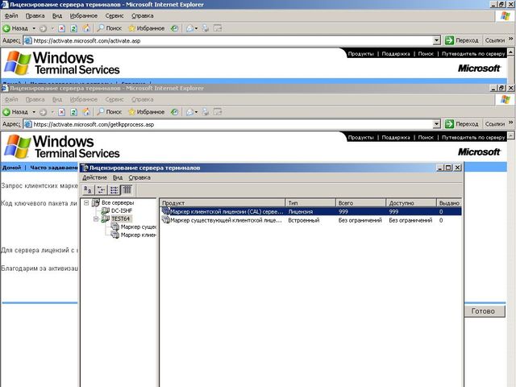516x387 pixels.
Task: Open Правка menu in the getlkpprocess.asp window
Action: pyautogui.click(x=35, y=99)
